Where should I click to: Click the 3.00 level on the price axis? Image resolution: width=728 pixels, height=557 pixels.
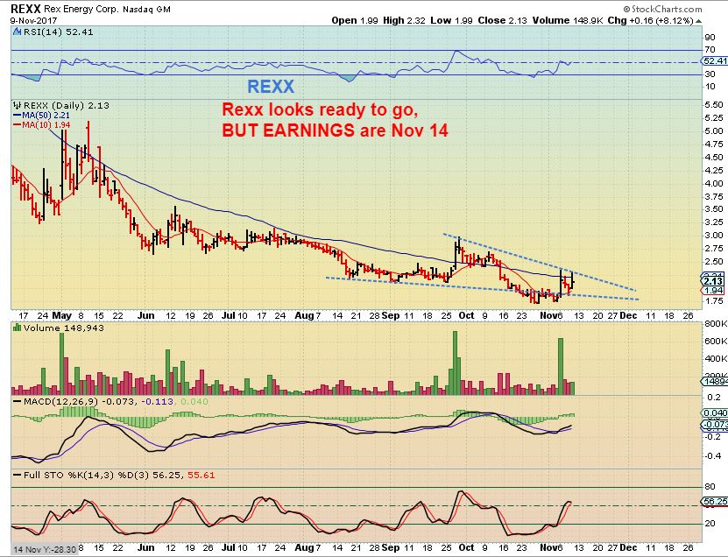point(714,236)
